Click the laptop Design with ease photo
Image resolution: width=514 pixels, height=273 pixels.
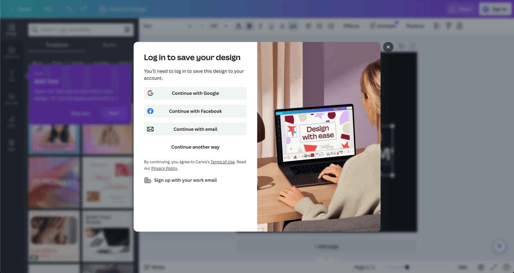pyautogui.click(x=319, y=137)
